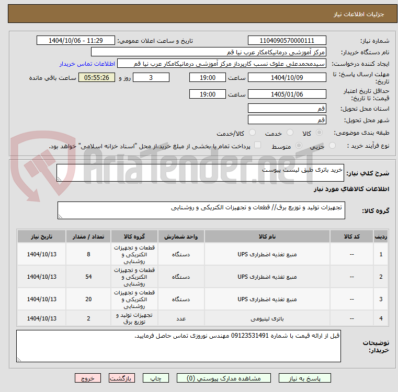The width and height of the screenshot is (398, 392).
Task: Click the countdown timer 05:55:26
Action: coord(96,77)
